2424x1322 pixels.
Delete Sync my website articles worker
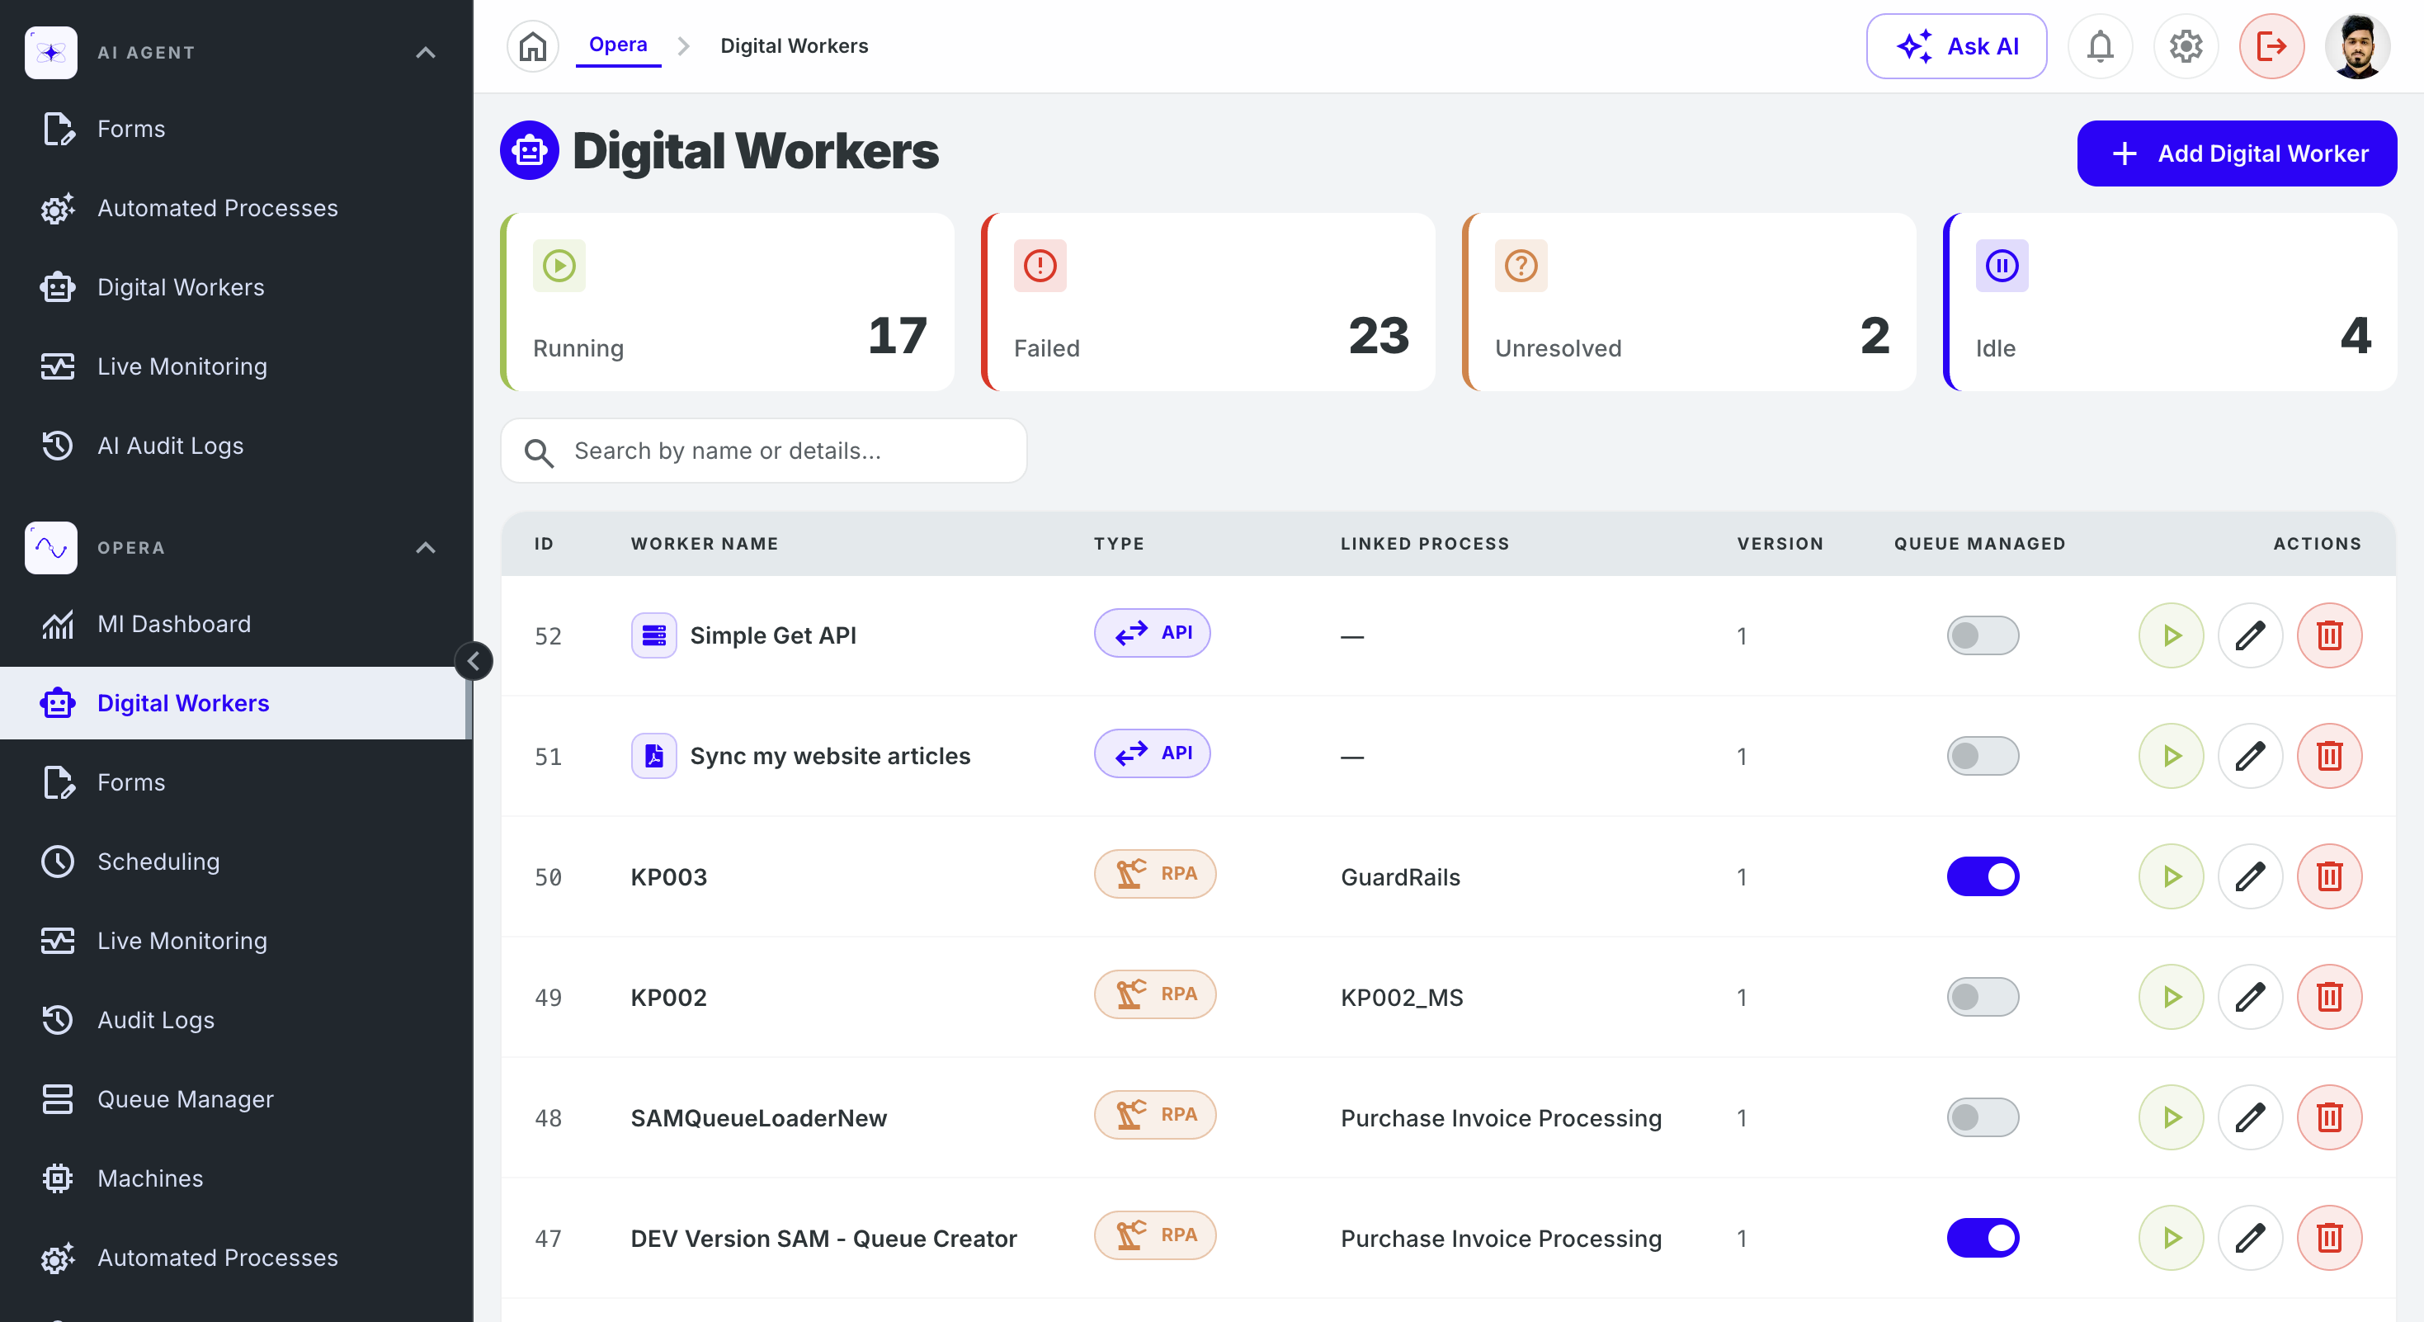pyautogui.click(x=2329, y=756)
